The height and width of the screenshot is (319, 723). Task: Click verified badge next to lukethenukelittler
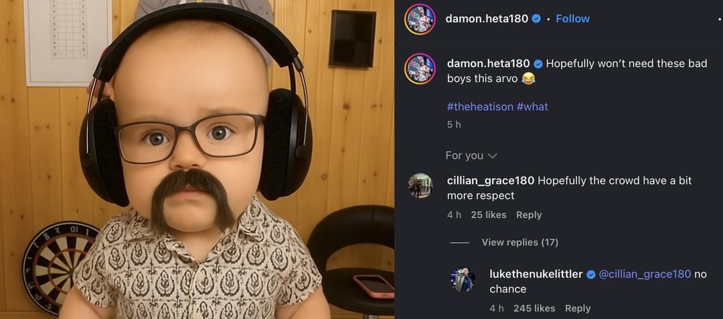[x=590, y=274]
